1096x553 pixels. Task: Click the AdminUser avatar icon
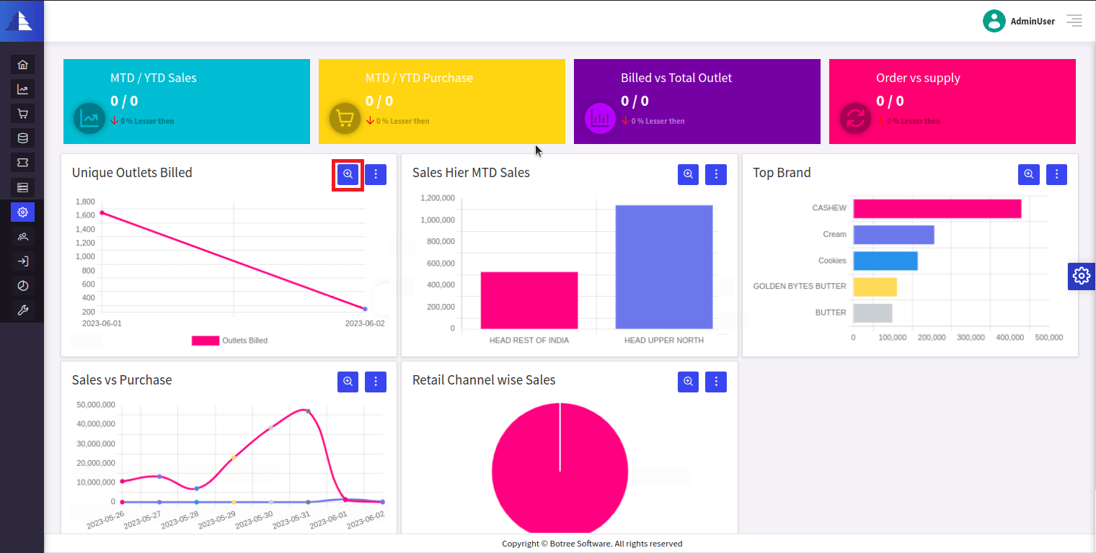point(994,21)
